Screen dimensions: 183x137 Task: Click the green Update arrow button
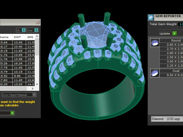coord(175,33)
